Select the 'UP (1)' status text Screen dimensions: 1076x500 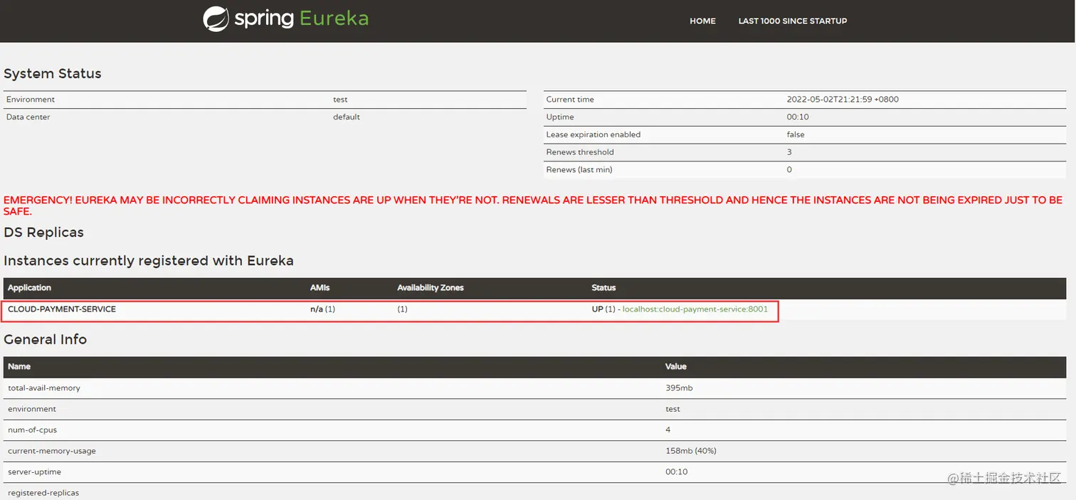click(603, 309)
